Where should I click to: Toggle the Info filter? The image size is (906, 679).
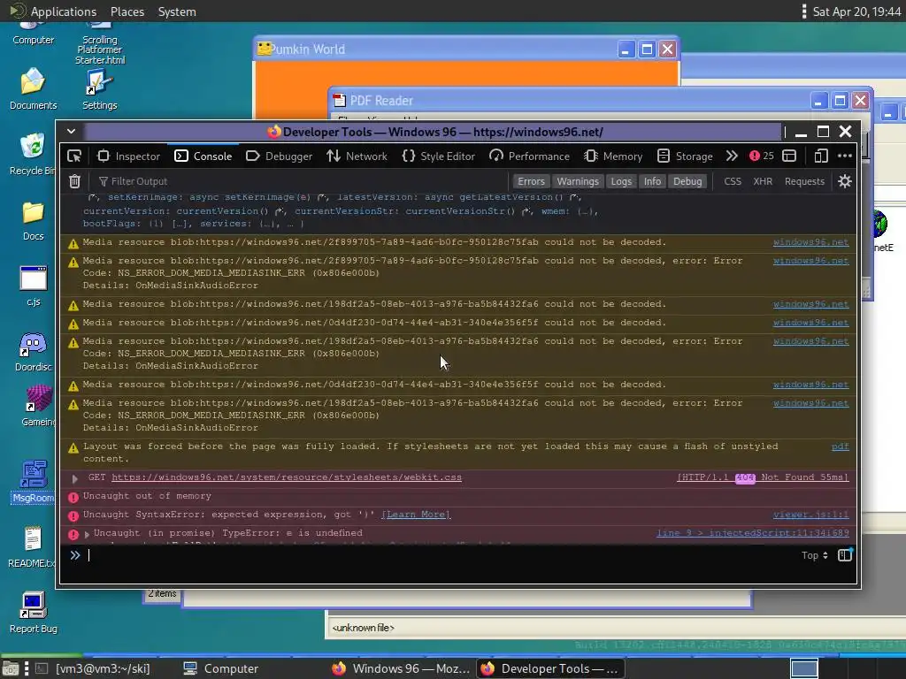(x=652, y=181)
